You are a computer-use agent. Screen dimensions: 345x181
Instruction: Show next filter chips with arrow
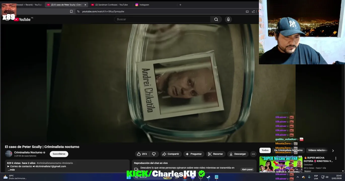[333, 151]
